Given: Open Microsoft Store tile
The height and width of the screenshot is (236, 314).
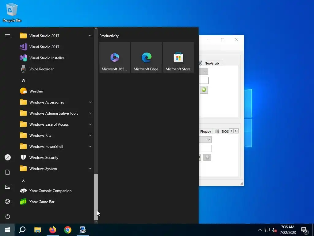Looking at the screenshot, I should pos(178,57).
